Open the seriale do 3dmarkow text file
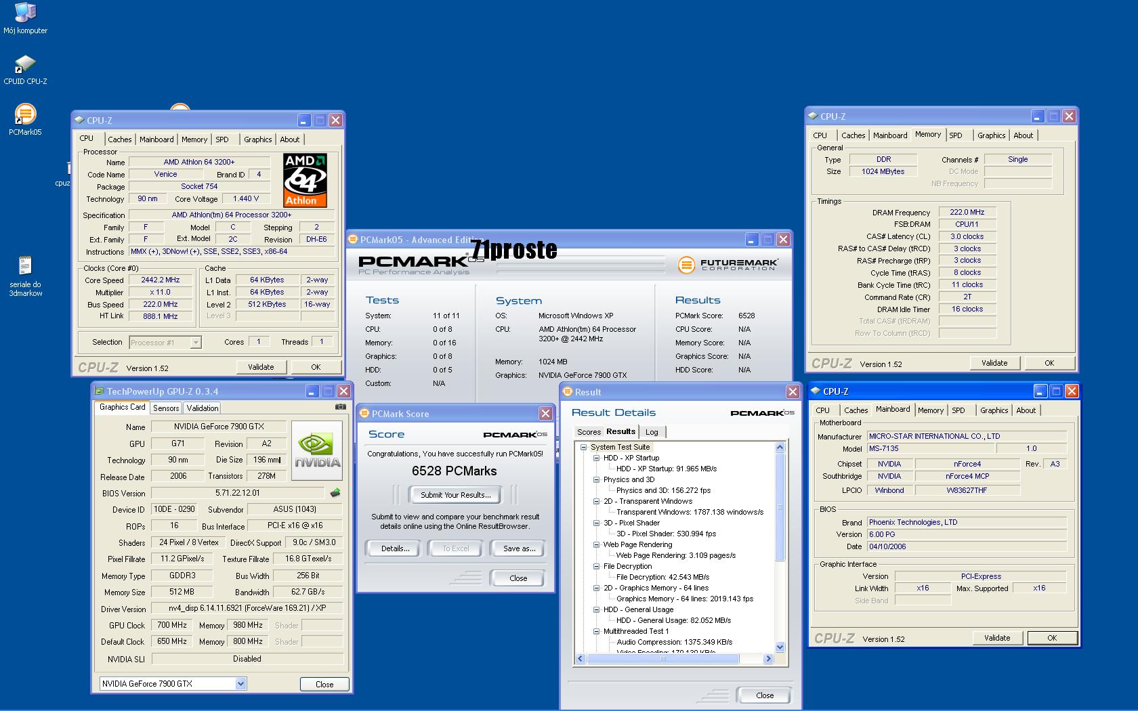Screen dimensions: 1138x711 tap(26, 276)
